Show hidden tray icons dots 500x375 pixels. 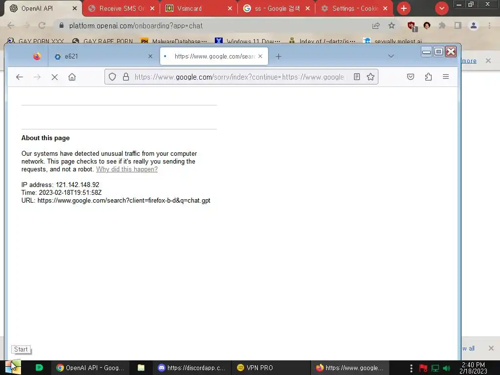[x=411, y=368]
